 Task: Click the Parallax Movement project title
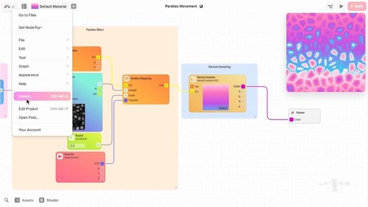181,6
